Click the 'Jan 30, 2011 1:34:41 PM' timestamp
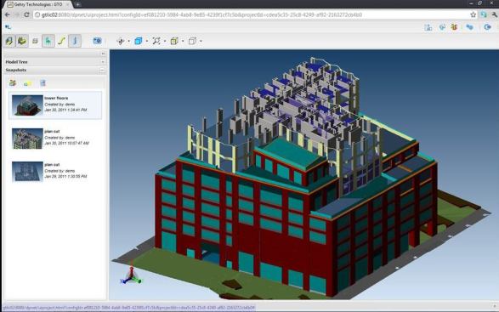 (65, 110)
